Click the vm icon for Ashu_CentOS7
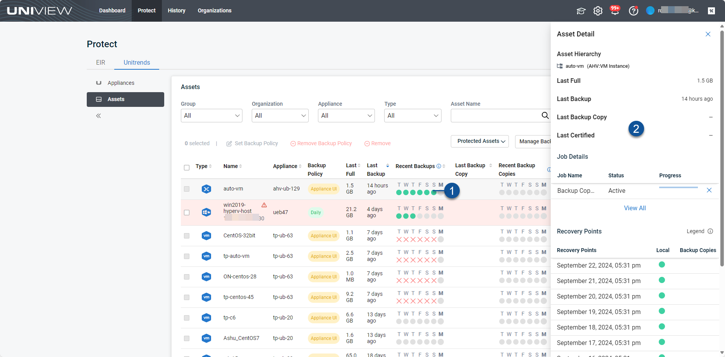The width and height of the screenshot is (725, 357). 206,338
